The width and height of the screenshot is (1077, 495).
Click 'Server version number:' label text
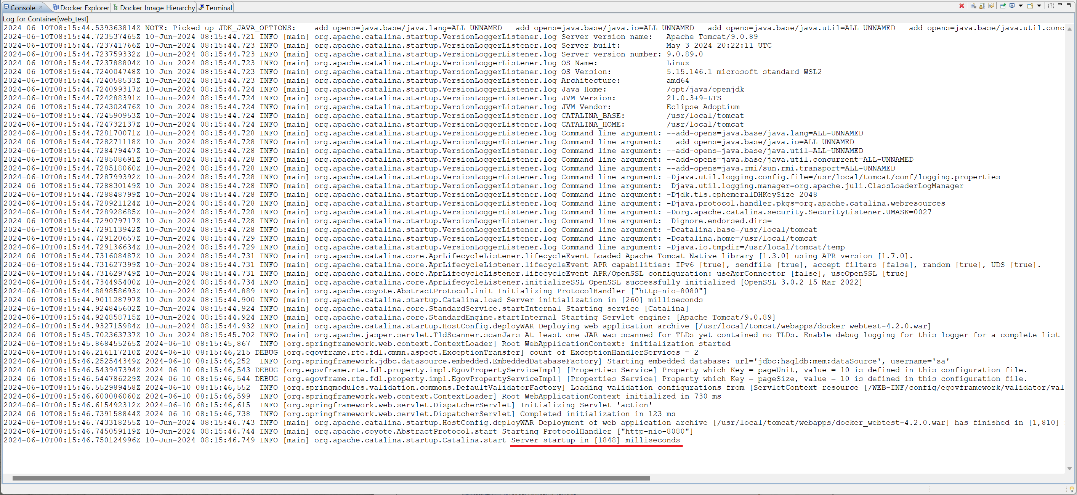point(611,55)
